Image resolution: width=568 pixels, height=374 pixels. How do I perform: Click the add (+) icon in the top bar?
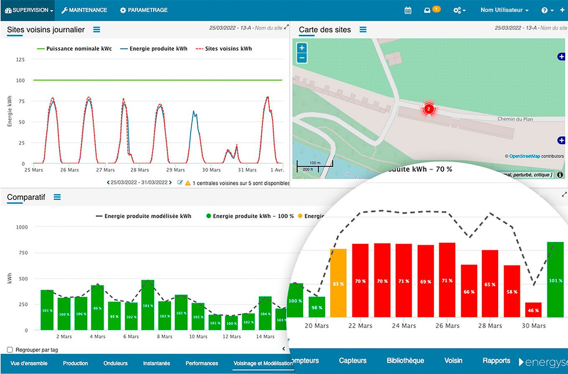point(561,10)
